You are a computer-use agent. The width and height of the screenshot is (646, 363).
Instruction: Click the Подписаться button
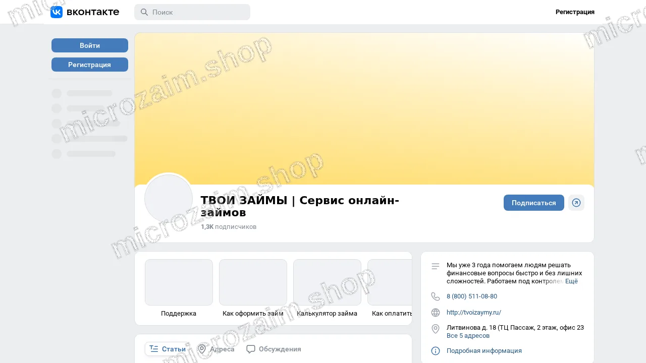point(534,203)
